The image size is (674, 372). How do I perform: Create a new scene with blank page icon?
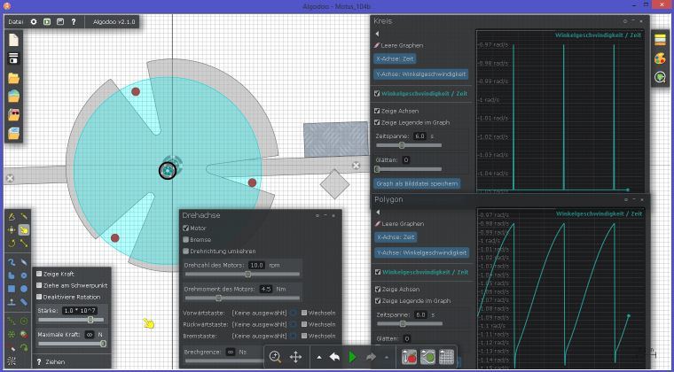pyautogui.click(x=14, y=40)
